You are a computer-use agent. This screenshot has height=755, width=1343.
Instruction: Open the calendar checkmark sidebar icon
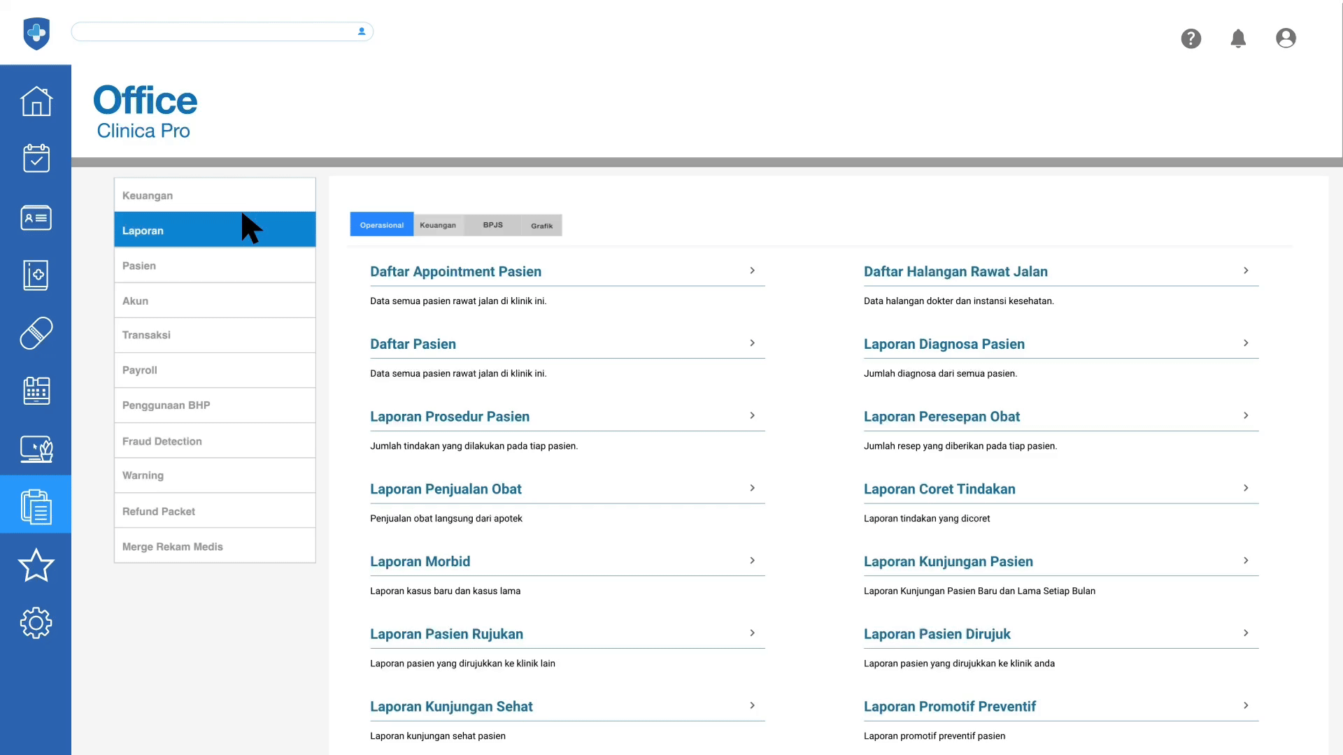tap(36, 159)
